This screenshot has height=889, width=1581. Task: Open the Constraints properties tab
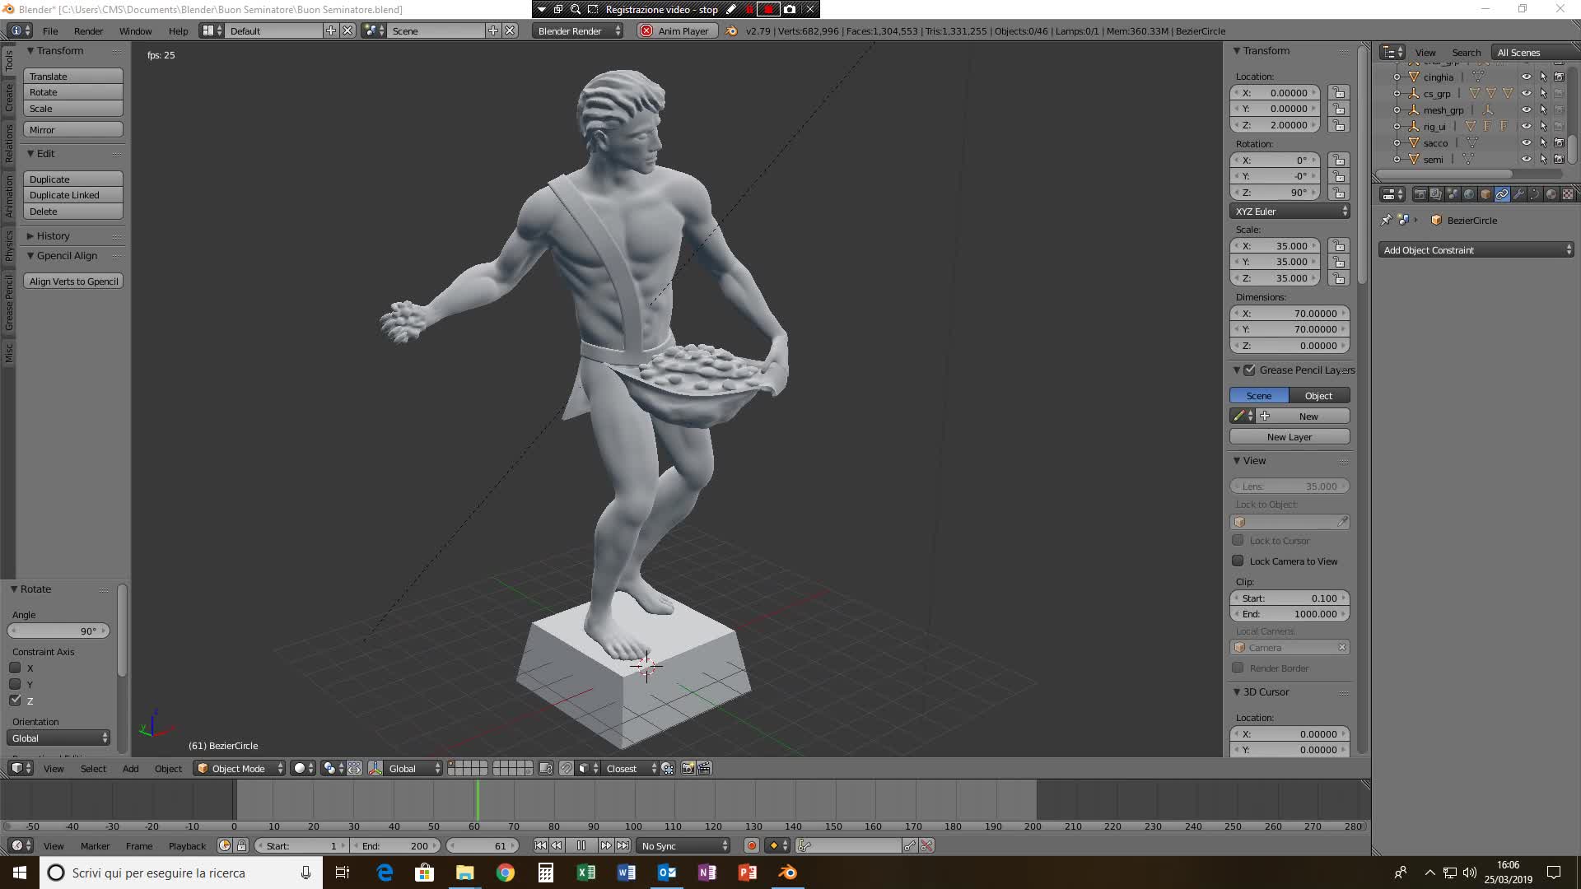[x=1502, y=194]
